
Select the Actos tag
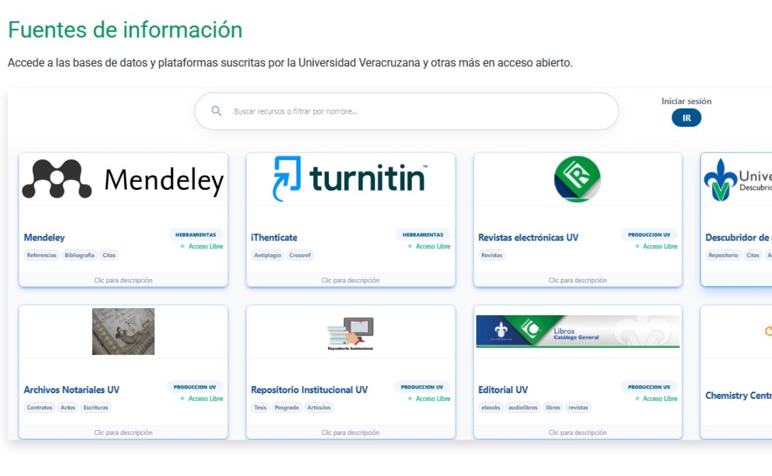coord(68,408)
